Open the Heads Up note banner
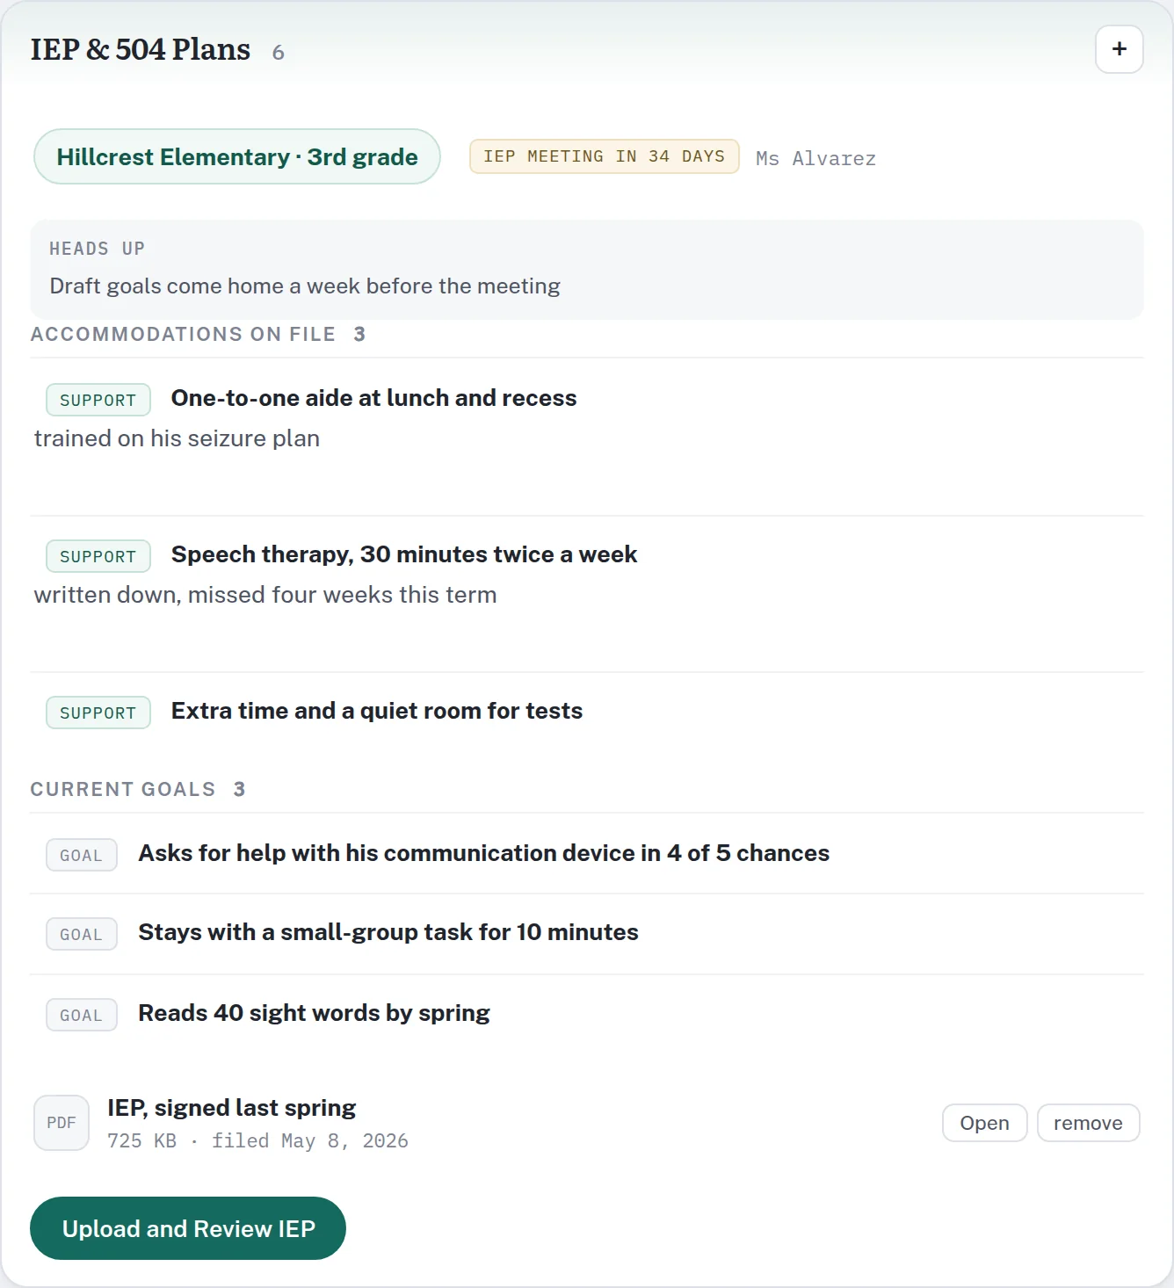The image size is (1174, 1288). click(x=587, y=269)
